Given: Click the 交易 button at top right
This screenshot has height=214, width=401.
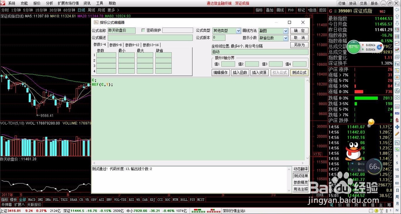Looking at the screenshot, I should click(x=364, y=3).
